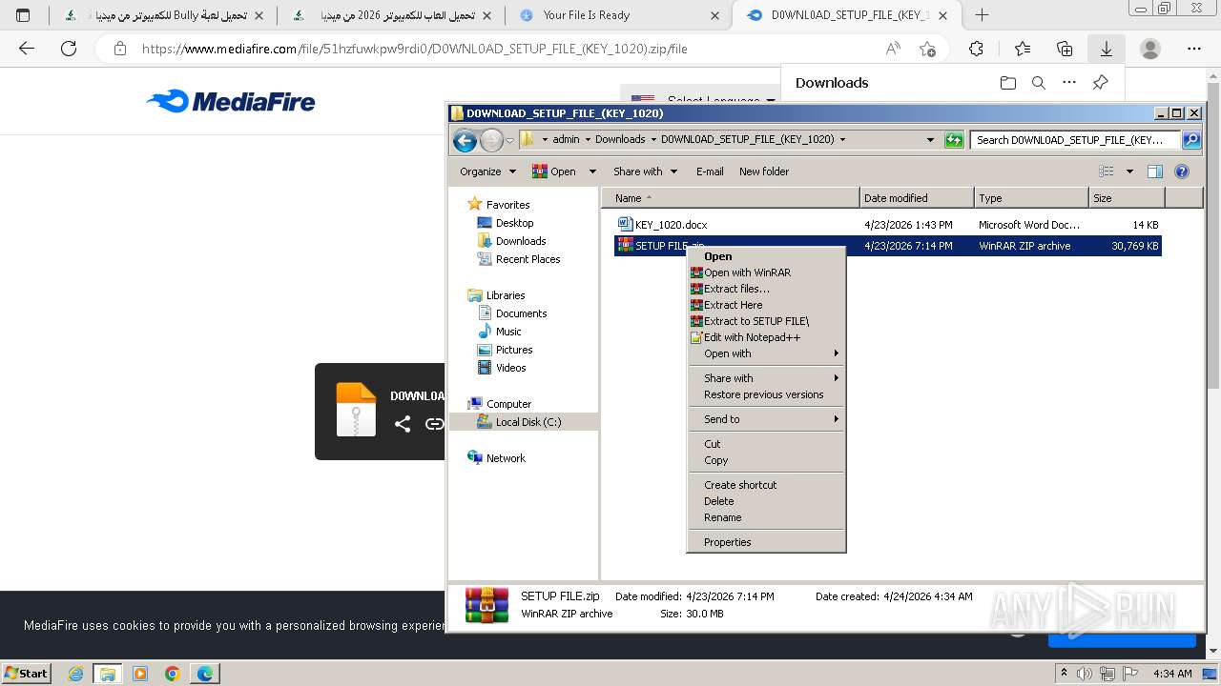Click the refresh button beside the address bar

point(954,140)
